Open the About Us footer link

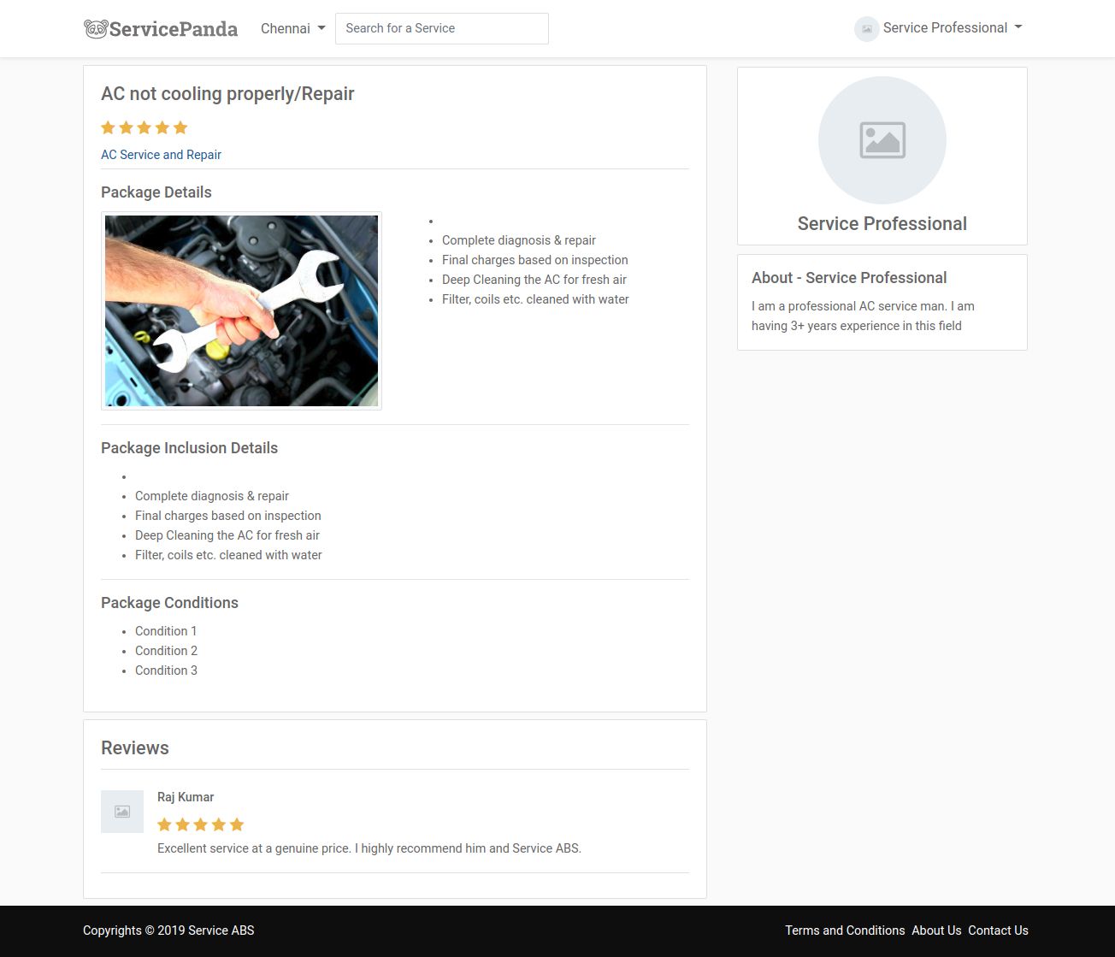tap(936, 930)
